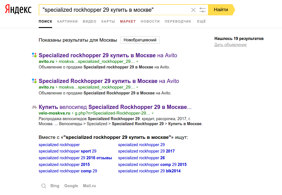Click into the search query input field
This screenshot has width=282, height=195.
tap(112, 10)
